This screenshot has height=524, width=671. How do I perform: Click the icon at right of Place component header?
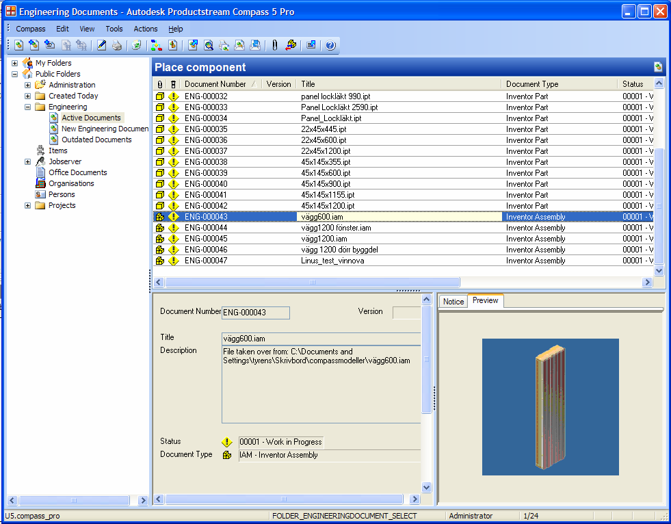658,67
